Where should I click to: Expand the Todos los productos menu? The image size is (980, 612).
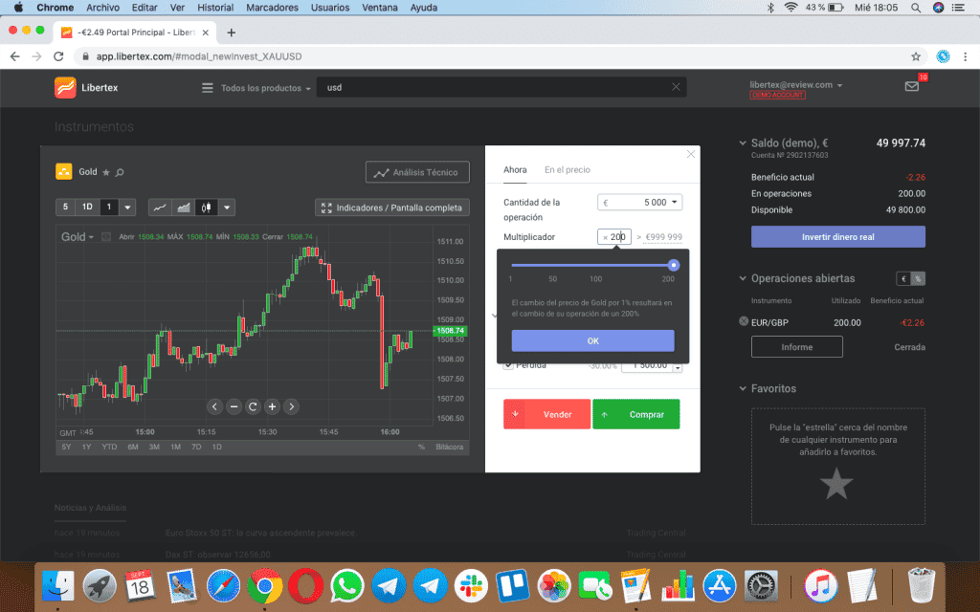[256, 88]
